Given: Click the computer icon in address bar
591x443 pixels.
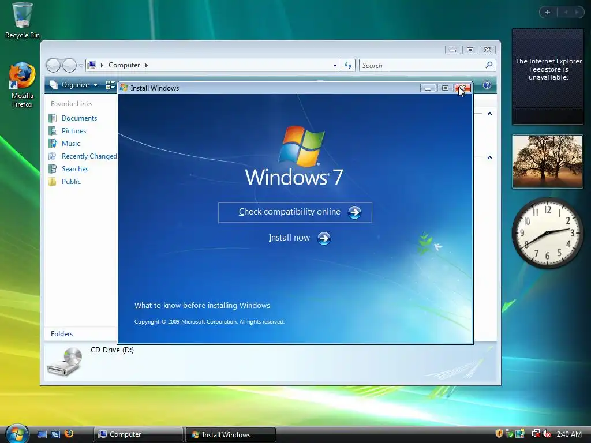Looking at the screenshot, I should pyautogui.click(x=92, y=65).
